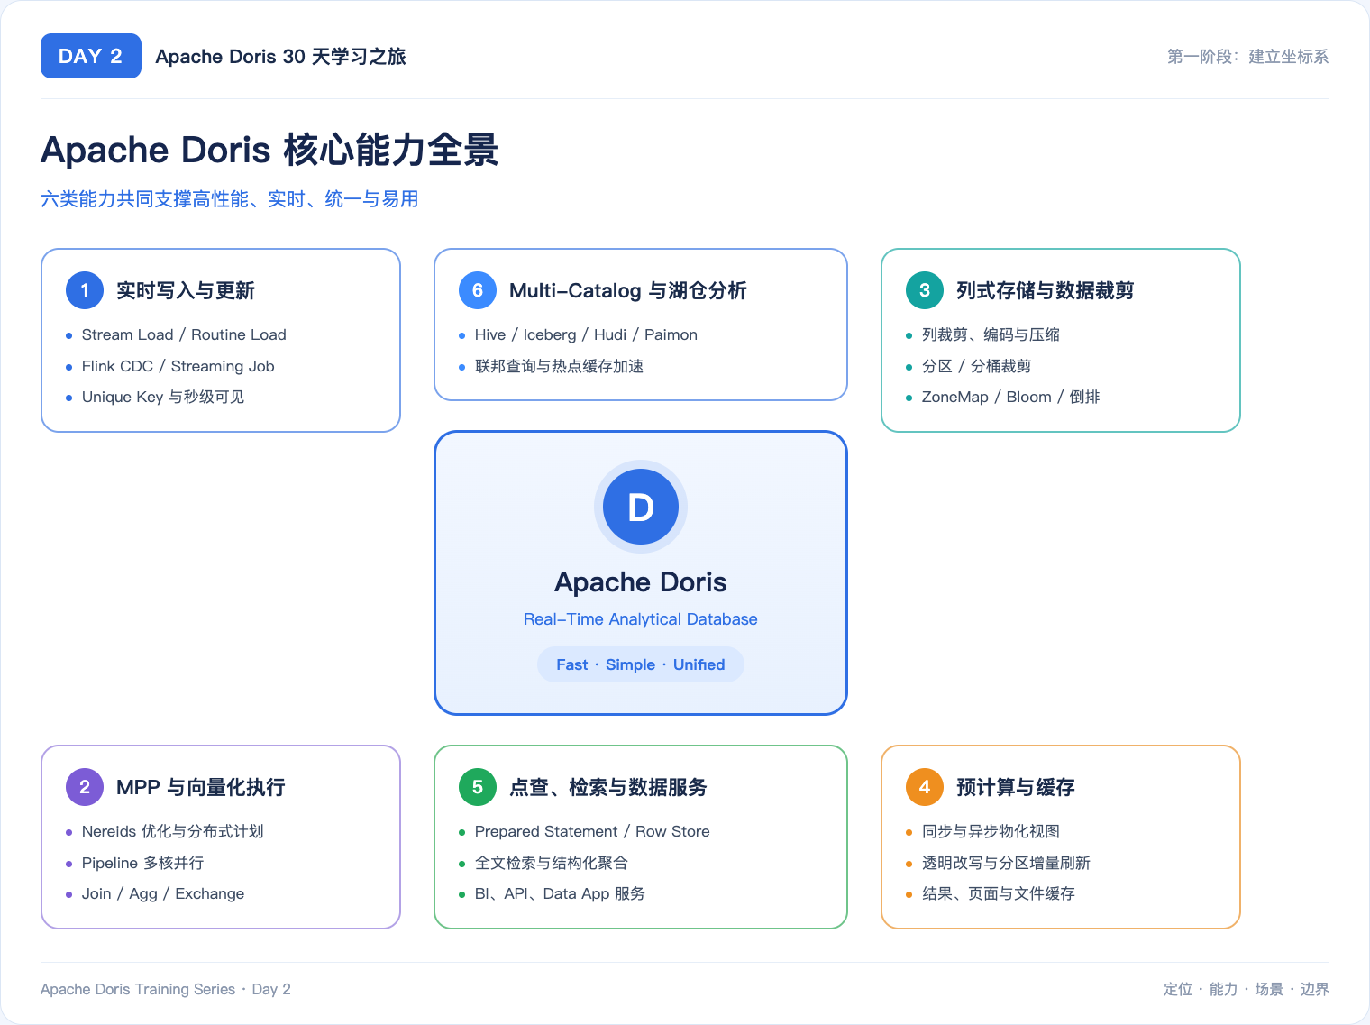The image size is (1370, 1025).
Task: Click the bullet Pipeline 多核并行
Action: 142,863
